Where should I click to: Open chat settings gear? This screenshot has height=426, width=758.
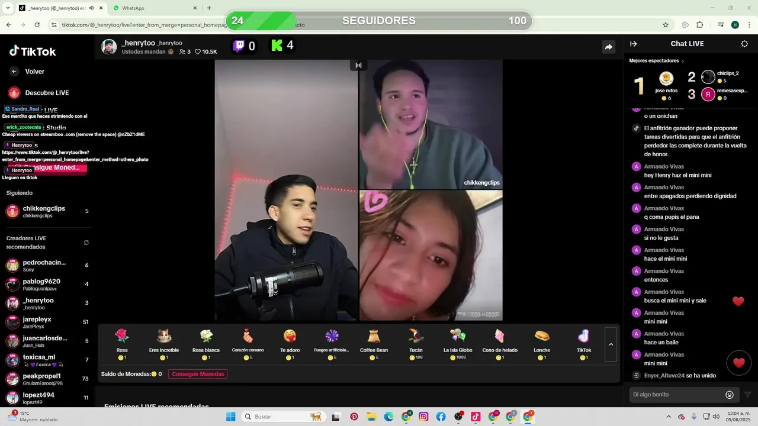coord(744,44)
